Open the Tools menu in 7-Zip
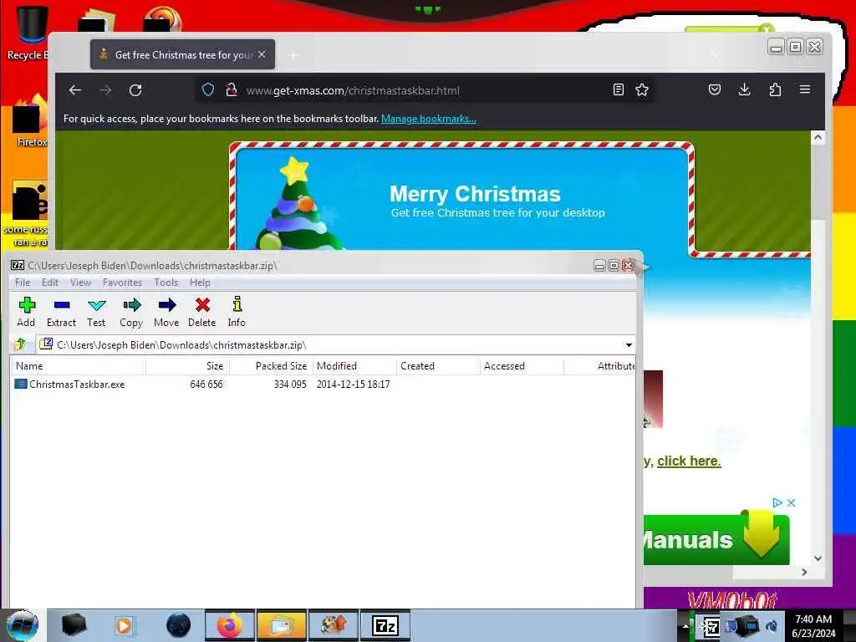This screenshot has width=856, height=642. pyautogui.click(x=166, y=283)
